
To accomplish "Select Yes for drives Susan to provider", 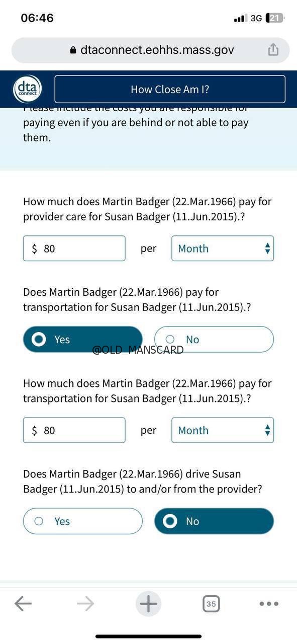I will [x=83, y=521].
